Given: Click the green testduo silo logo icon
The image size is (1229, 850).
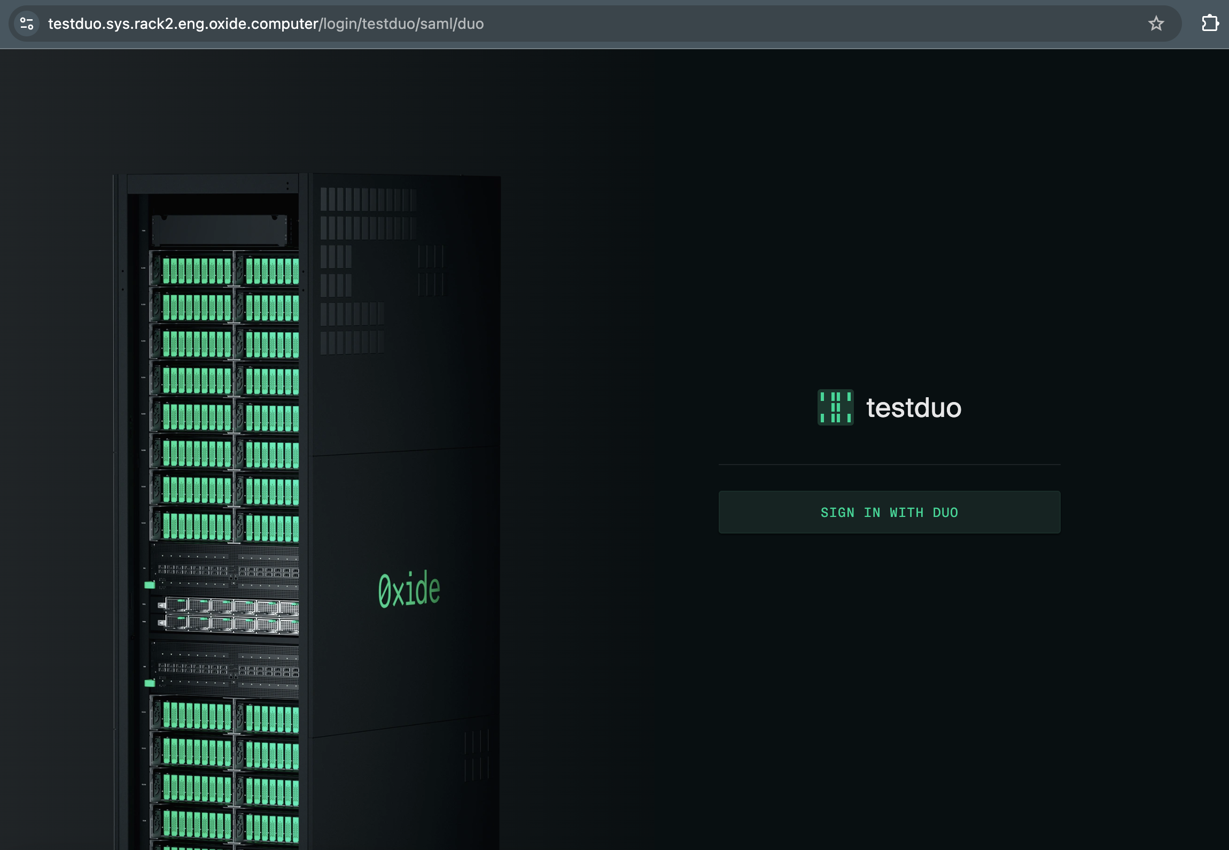Looking at the screenshot, I should (x=835, y=407).
